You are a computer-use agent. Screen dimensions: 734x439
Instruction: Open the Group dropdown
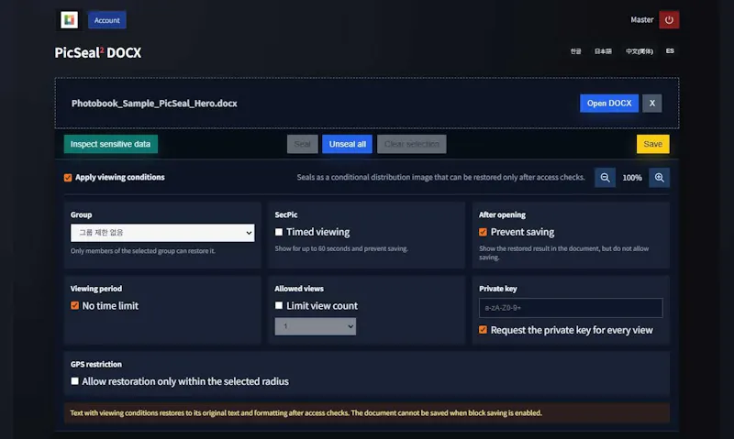[x=162, y=233]
